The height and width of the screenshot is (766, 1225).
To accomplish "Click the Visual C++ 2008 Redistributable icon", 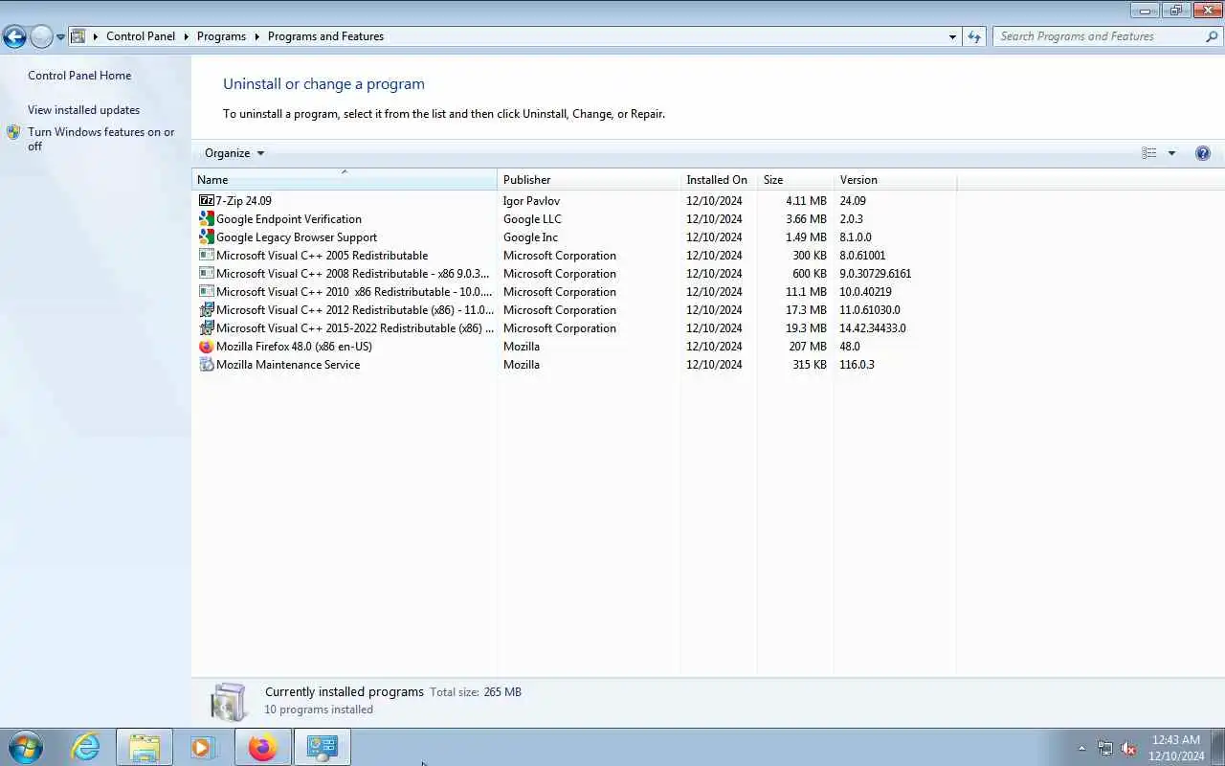I will tap(206, 274).
